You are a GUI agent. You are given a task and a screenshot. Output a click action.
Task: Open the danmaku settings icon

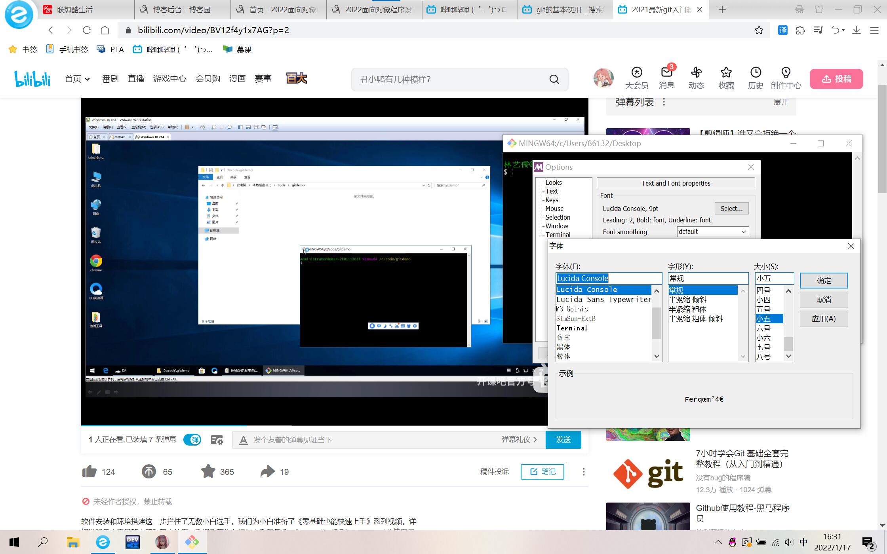click(217, 440)
